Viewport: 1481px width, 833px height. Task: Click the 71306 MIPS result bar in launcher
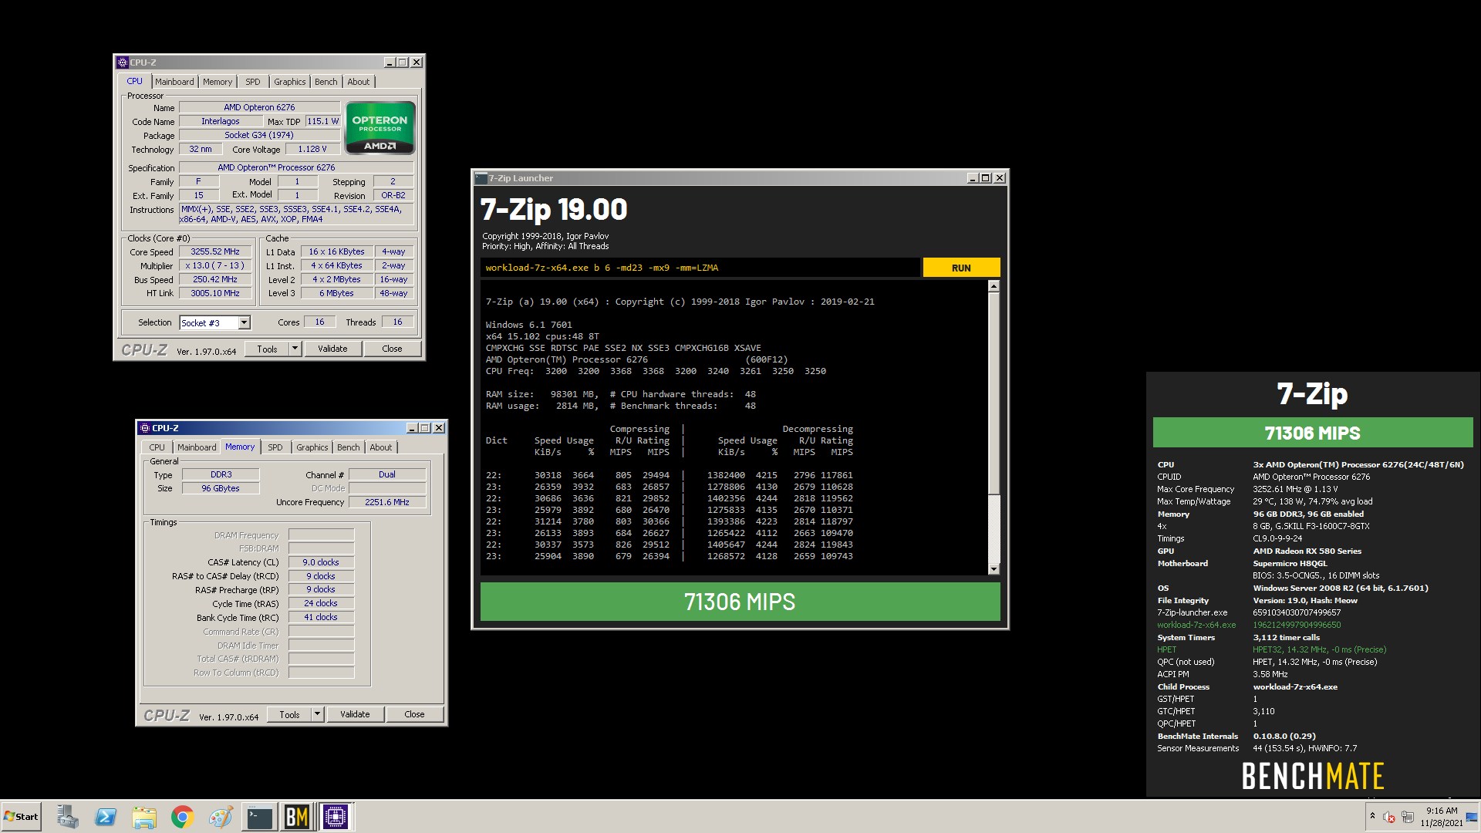tap(740, 602)
